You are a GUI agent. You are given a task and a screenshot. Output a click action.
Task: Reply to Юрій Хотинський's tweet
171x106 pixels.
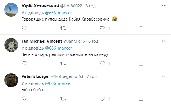(24, 28)
